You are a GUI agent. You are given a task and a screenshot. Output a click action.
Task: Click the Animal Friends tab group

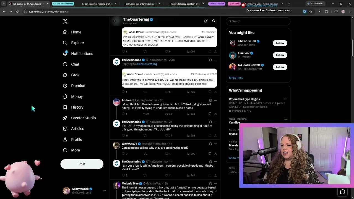[x=217, y=4]
